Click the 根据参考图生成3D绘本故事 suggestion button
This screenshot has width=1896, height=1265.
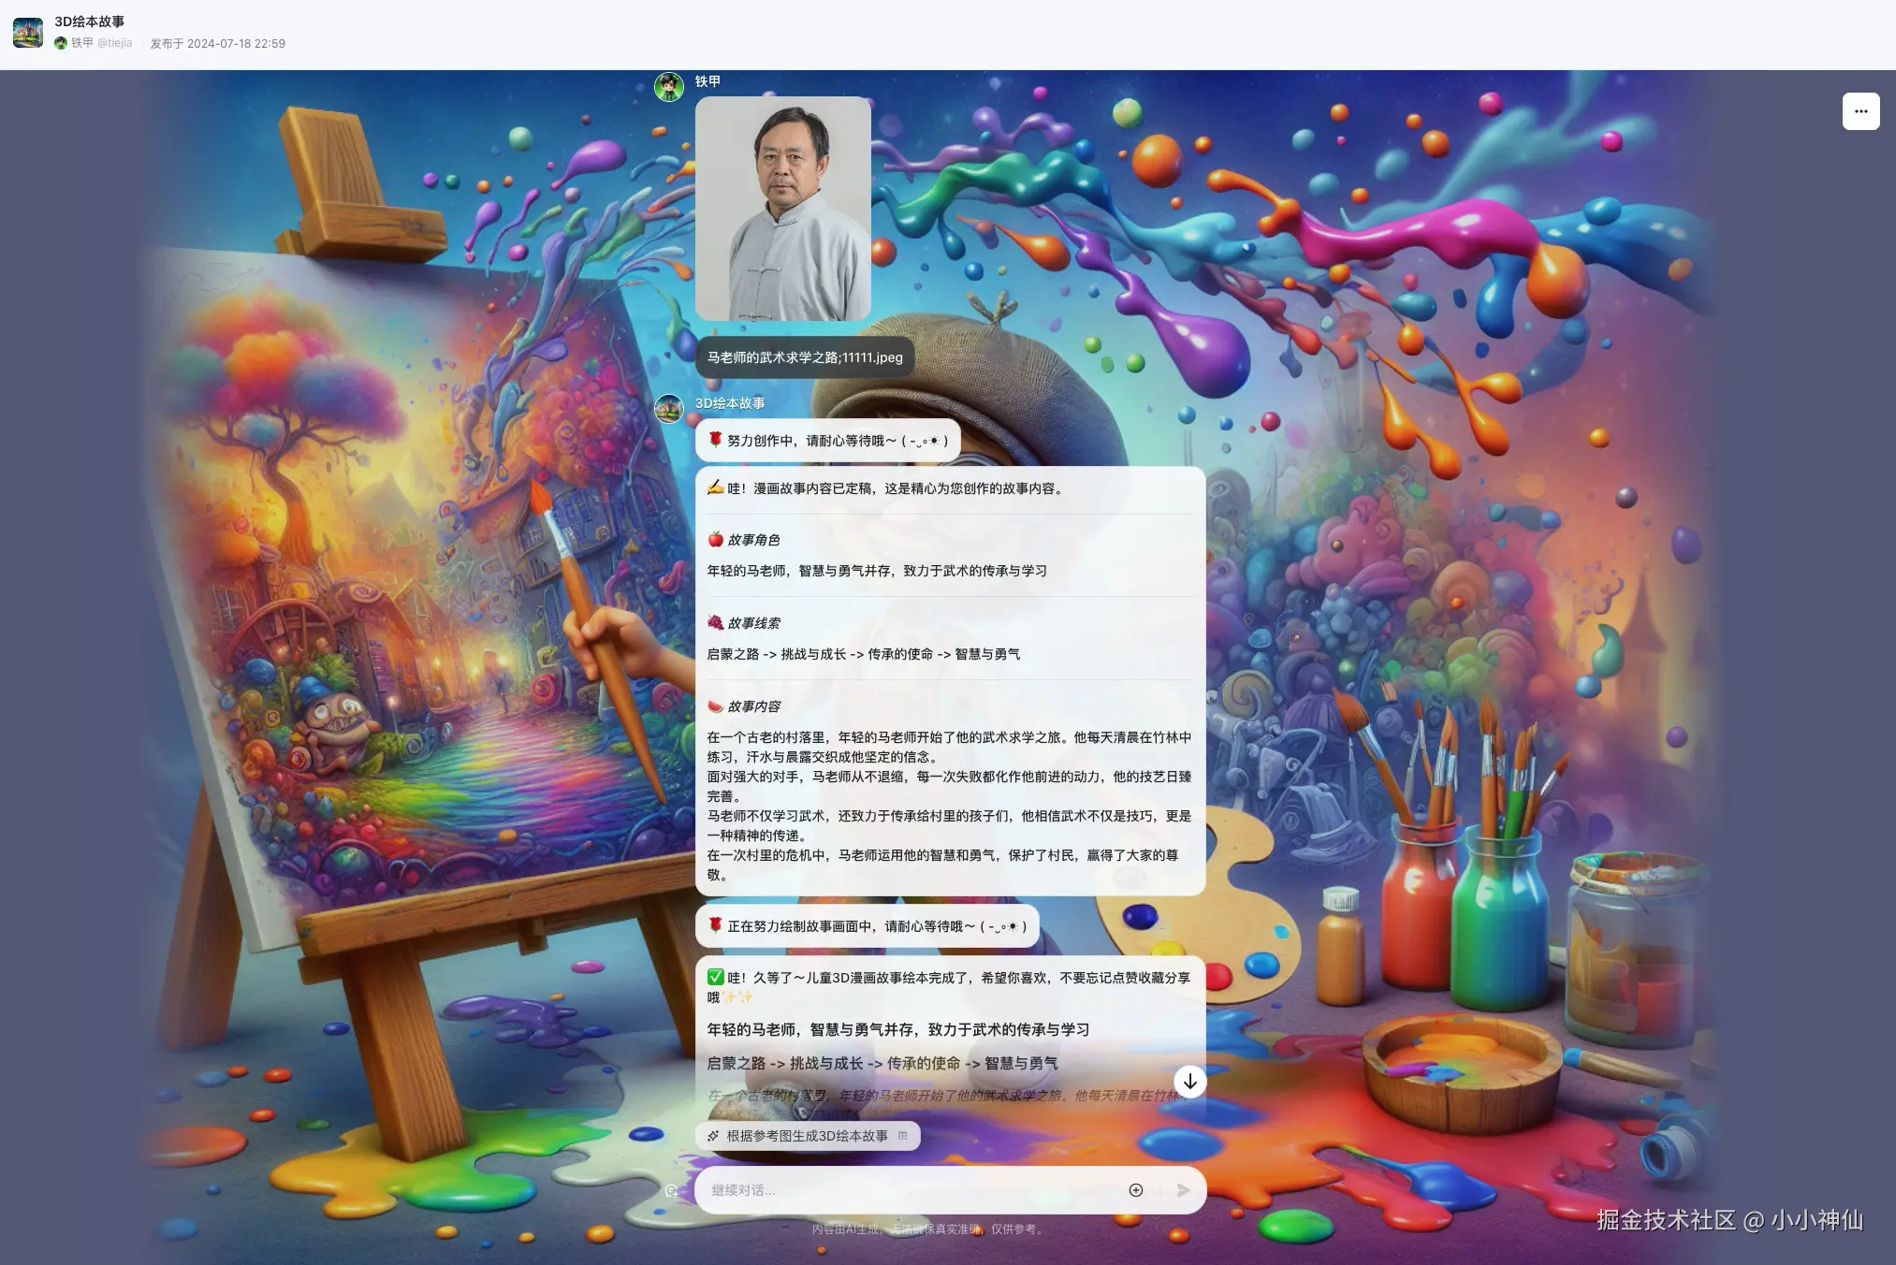(x=805, y=1136)
